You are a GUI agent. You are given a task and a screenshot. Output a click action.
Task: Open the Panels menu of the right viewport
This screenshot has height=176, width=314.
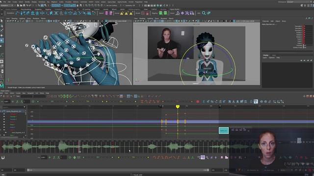pyautogui.click(x=171, y=19)
